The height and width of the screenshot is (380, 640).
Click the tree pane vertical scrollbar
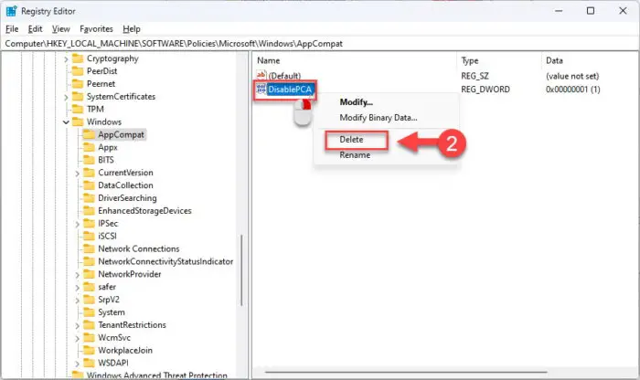[x=242, y=270]
